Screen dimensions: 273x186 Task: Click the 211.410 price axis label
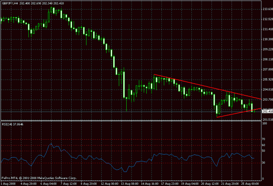tap(268, 29)
